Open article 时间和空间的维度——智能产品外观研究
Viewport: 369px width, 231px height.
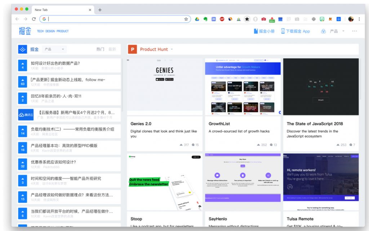tap(66, 178)
